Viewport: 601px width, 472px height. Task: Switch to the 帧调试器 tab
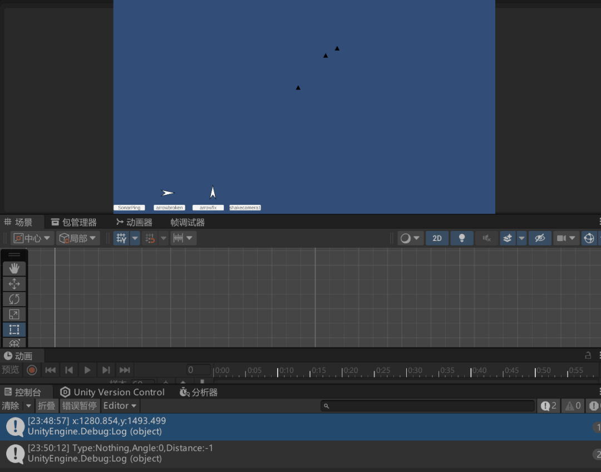[x=188, y=222]
